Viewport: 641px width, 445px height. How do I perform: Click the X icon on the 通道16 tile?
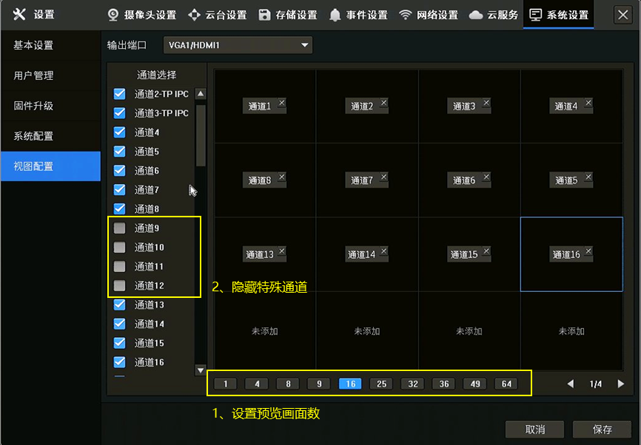point(588,251)
